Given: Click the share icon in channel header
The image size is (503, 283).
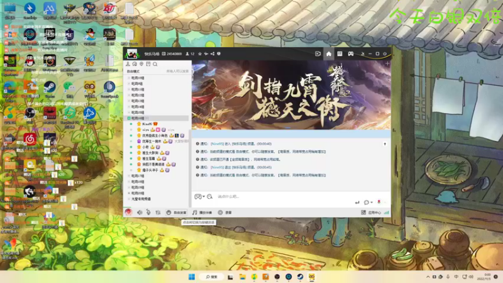Looking at the screenshot, I should point(213,54).
